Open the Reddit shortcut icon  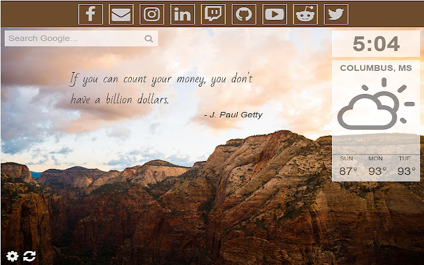pos(305,15)
